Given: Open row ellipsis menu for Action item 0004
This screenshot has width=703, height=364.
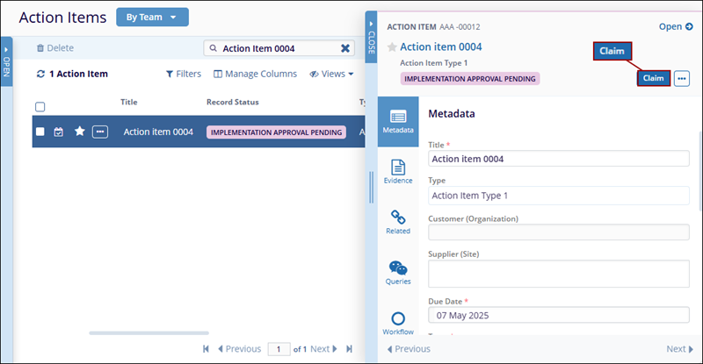Looking at the screenshot, I should 100,132.
